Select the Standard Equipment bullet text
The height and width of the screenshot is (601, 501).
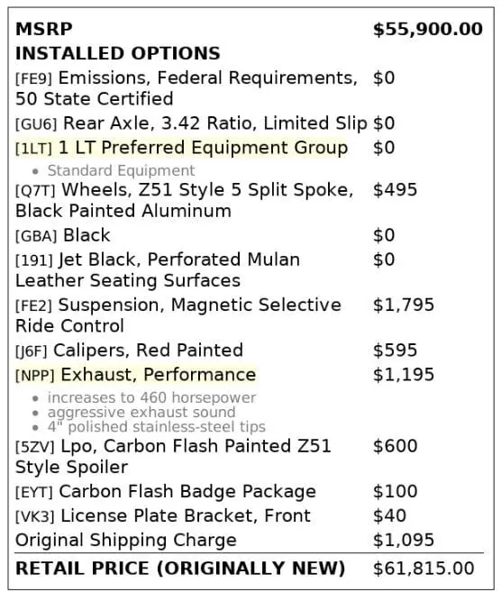tap(121, 170)
